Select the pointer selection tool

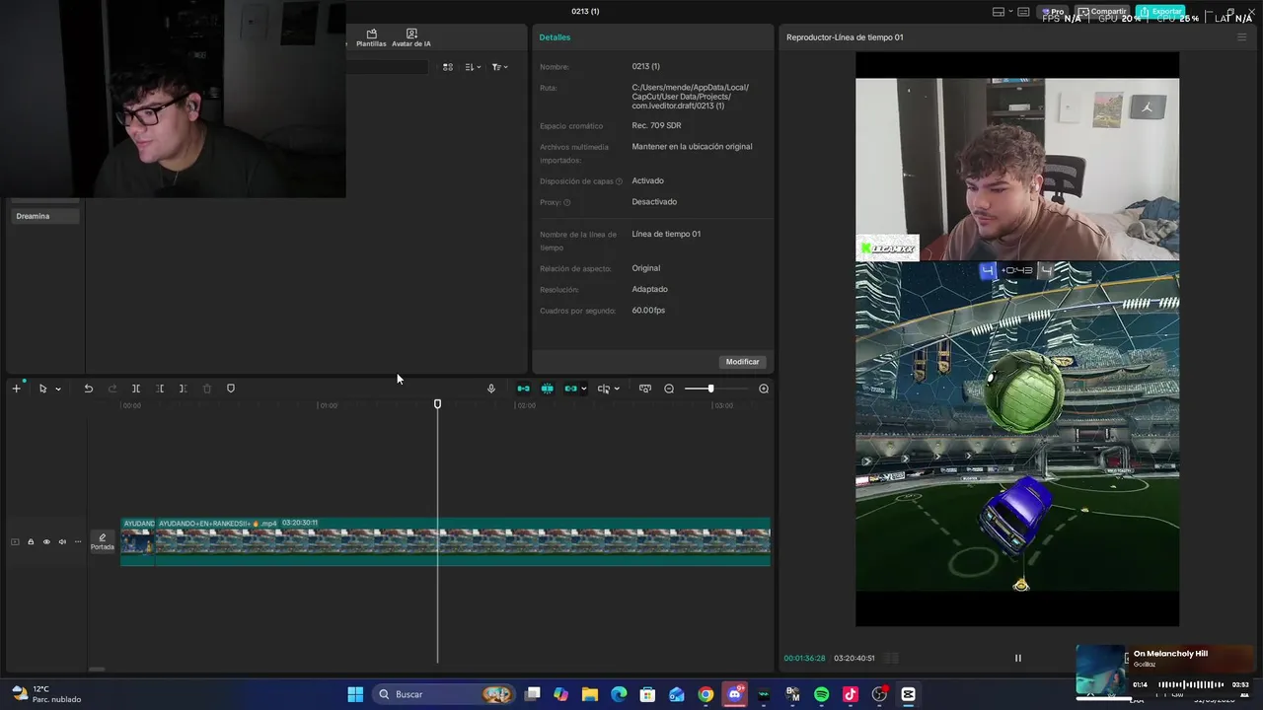click(42, 389)
